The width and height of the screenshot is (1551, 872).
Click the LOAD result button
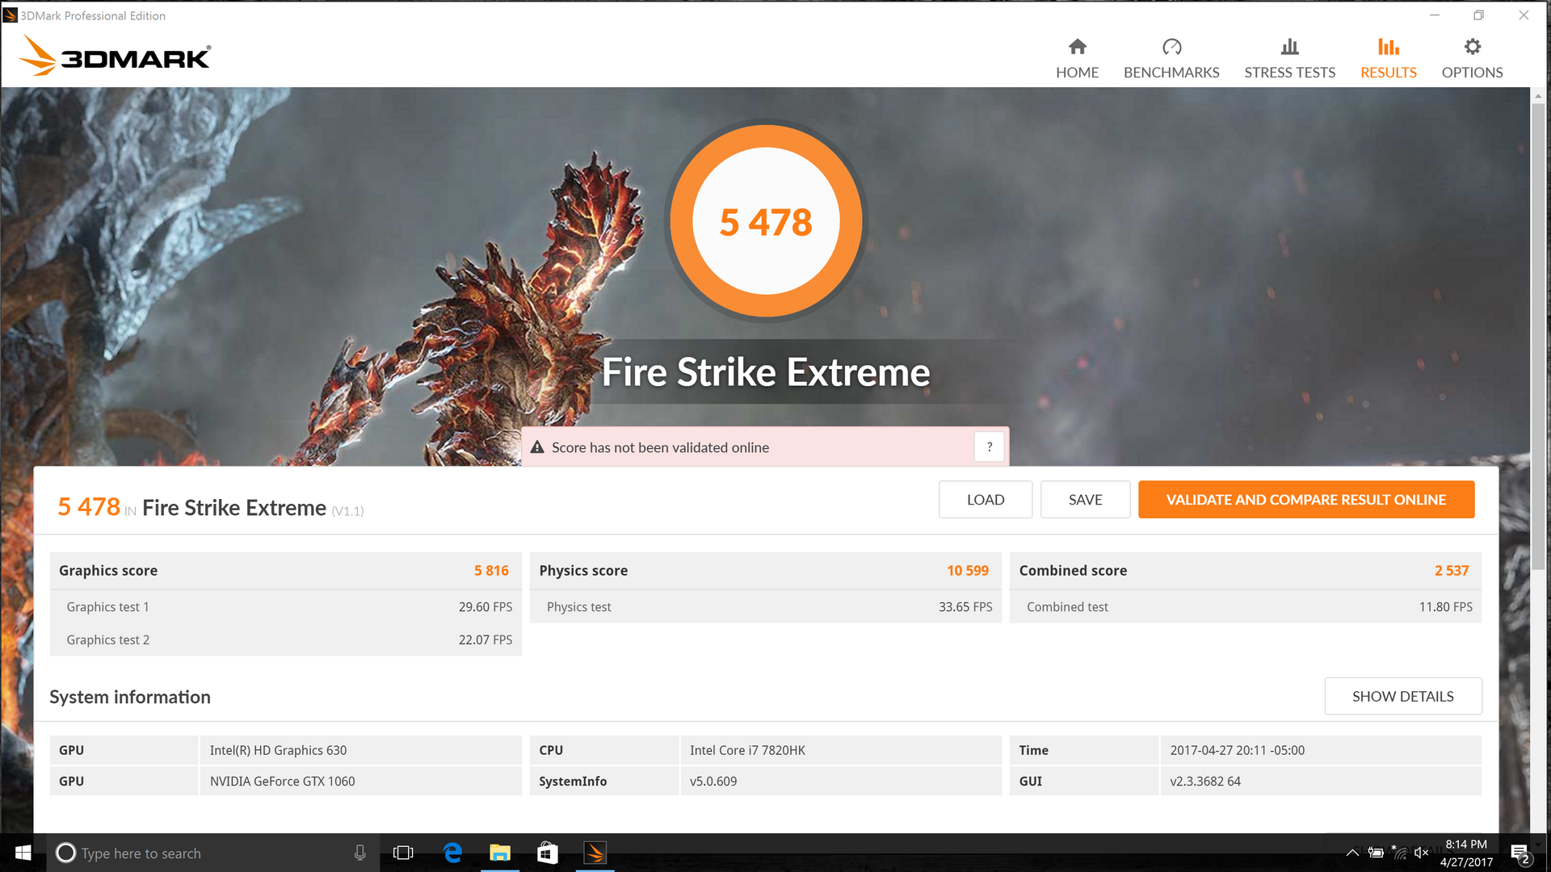(x=985, y=500)
